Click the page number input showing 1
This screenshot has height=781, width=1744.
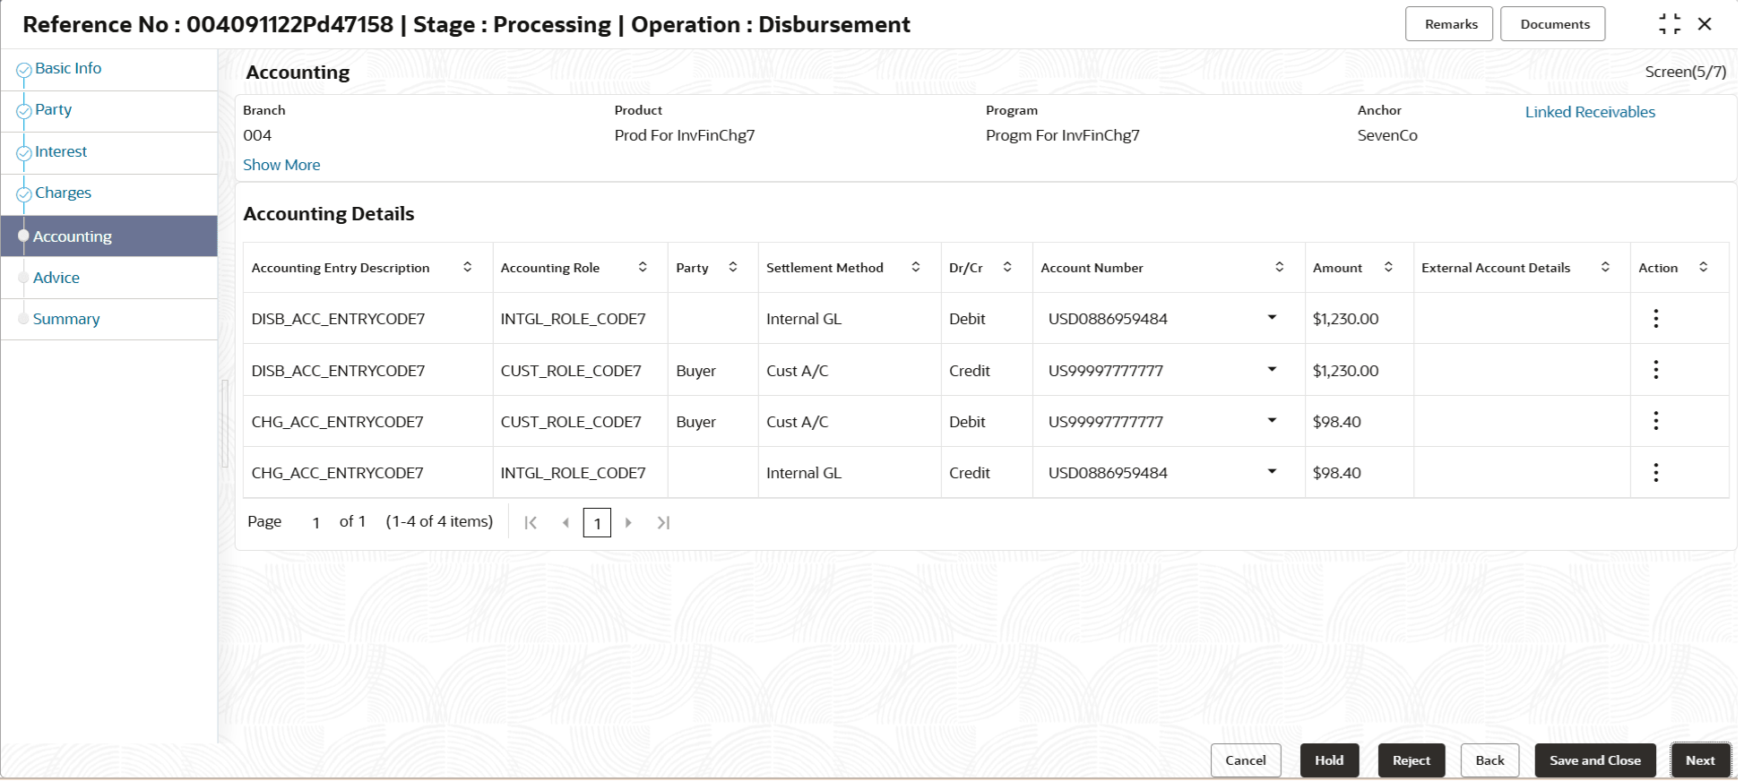315,522
